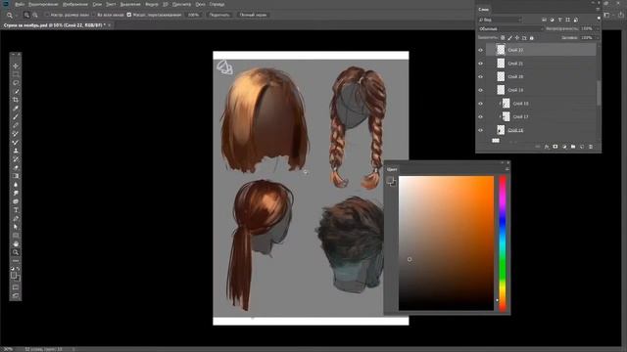
Task: Select the Gradient tool
Action: tap(16, 176)
